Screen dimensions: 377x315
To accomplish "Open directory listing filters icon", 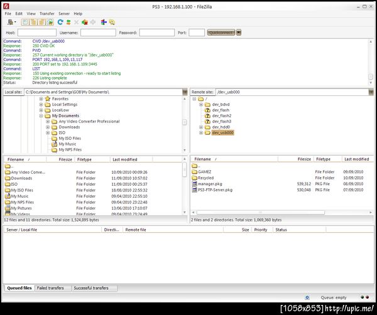I will click(104, 22).
